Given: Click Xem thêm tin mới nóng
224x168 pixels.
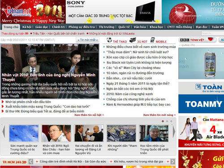Looking at the screenshot, I should pos(159,115).
